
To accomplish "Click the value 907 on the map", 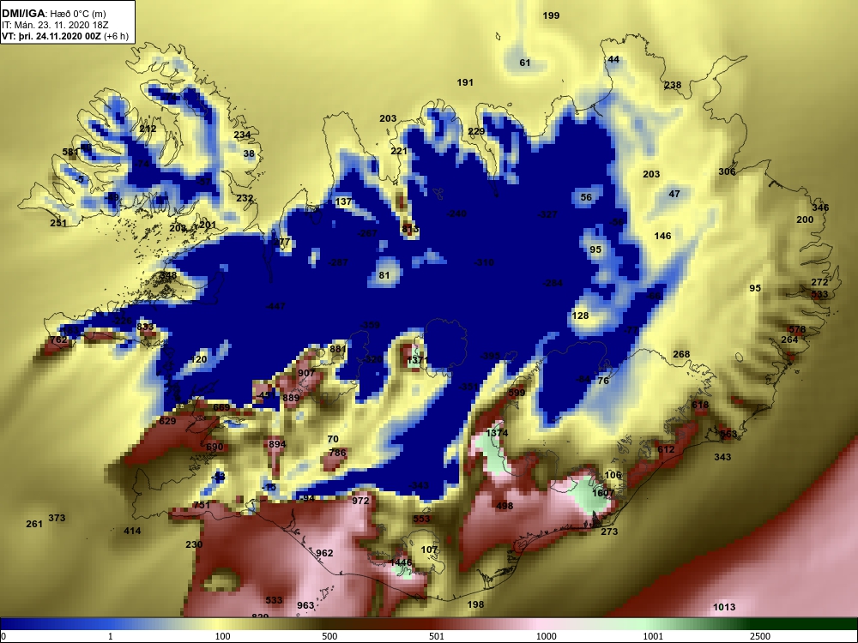I will 306,372.
